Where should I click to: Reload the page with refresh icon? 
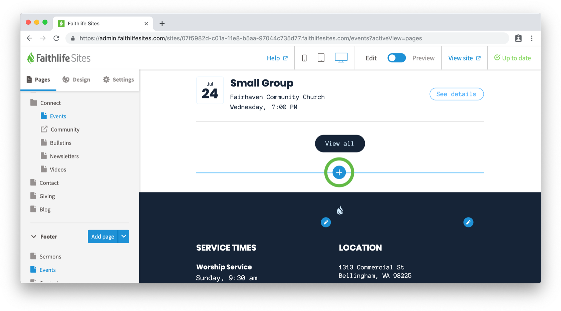tap(56, 38)
